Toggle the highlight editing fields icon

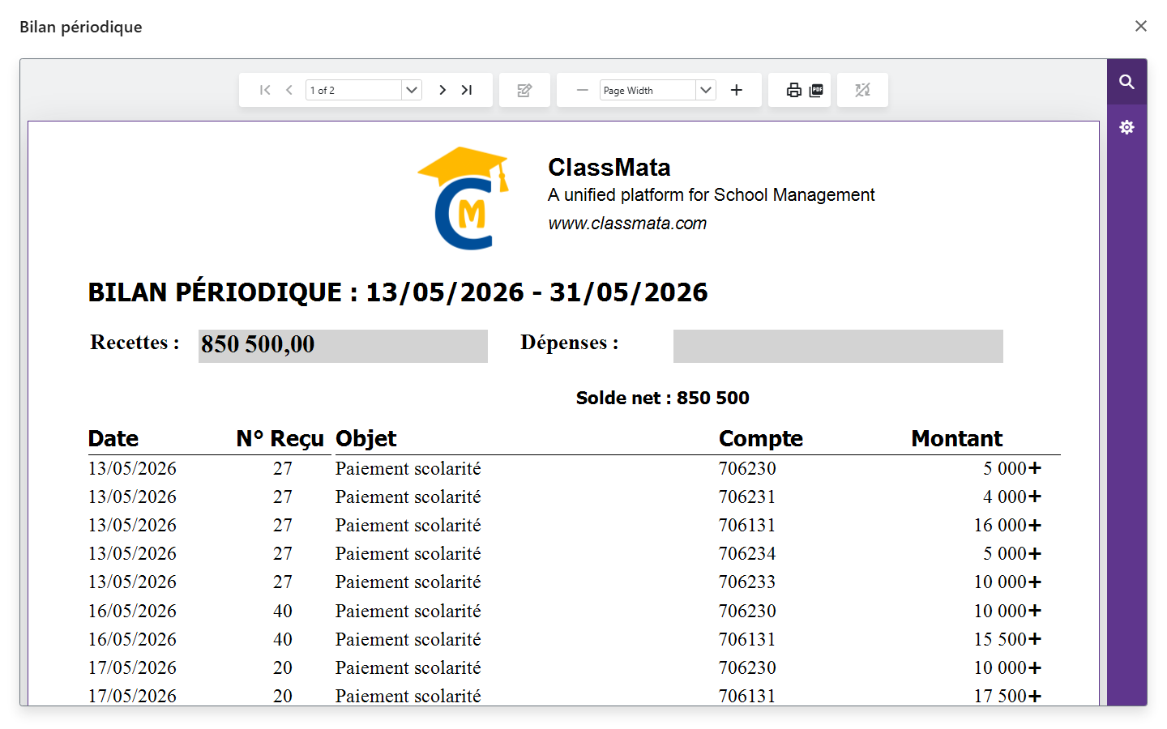(862, 90)
